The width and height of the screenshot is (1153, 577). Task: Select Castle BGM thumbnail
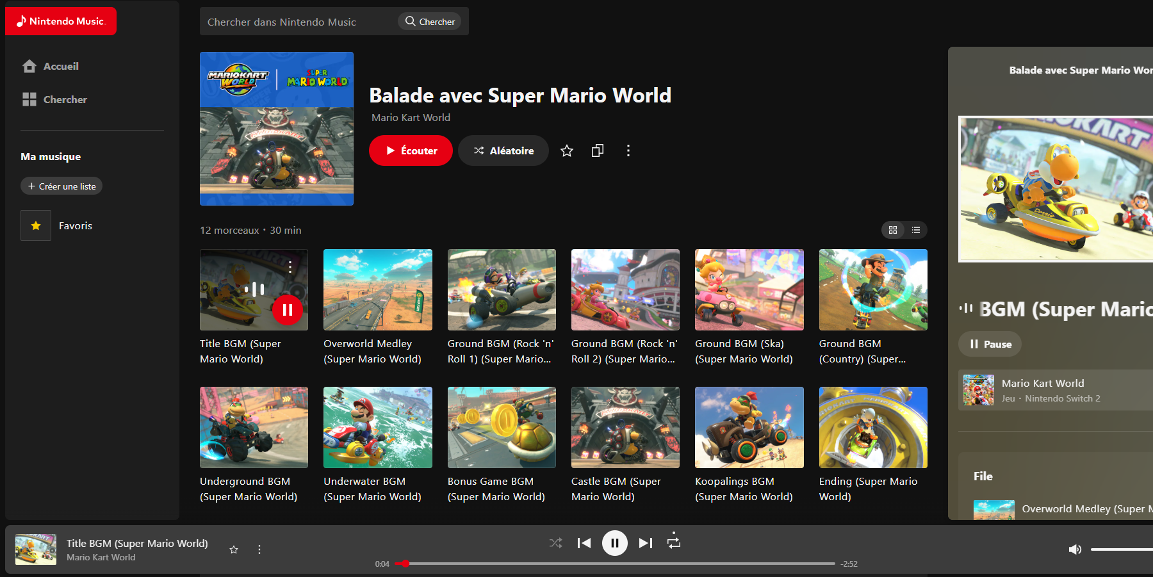tap(625, 427)
